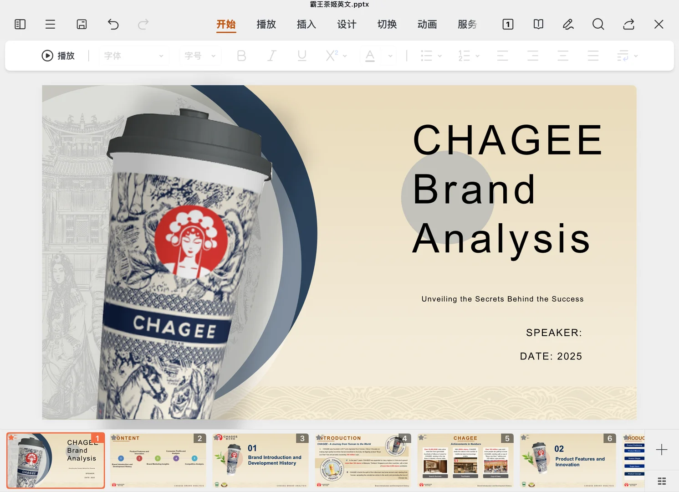
Task: Select slide 4 INTRODUCTION thumbnail
Action: 363,461
